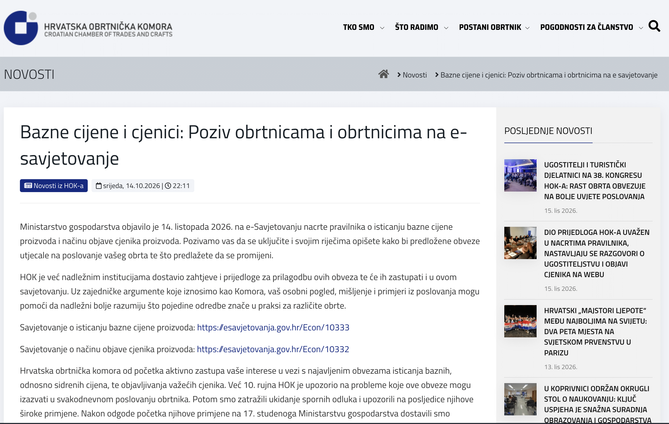Click the clock time 22:11
The width and height of the screenshot is (669, 424).
[181, 186]
